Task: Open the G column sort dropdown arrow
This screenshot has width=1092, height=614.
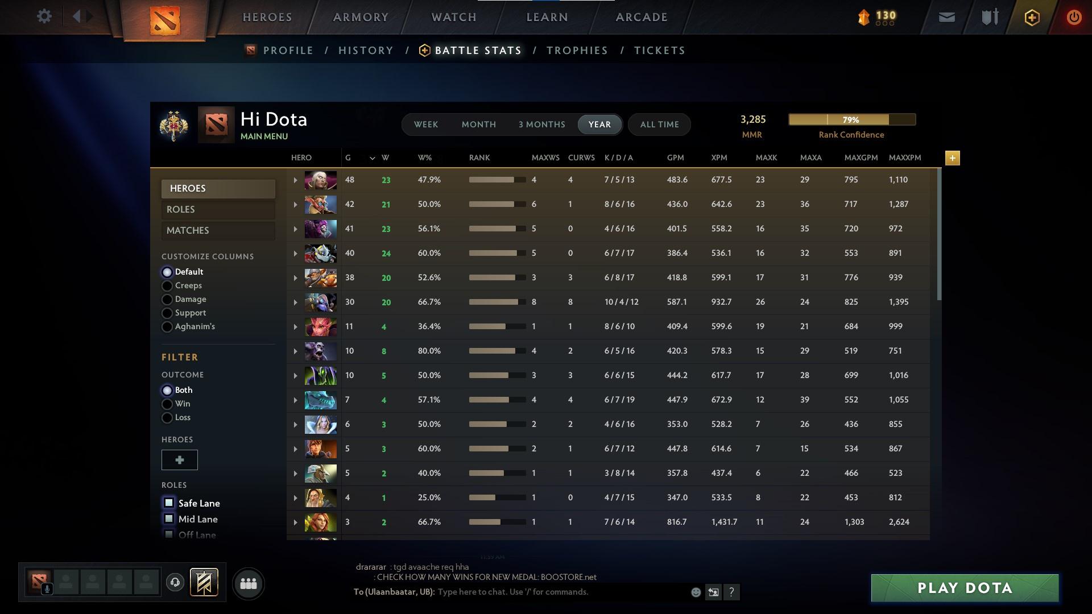Action: pos(373,158)
